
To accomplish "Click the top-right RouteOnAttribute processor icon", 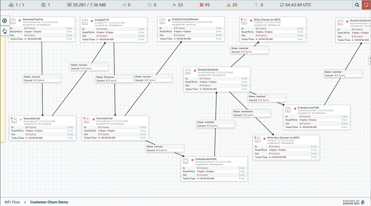I will click(340, 22).
